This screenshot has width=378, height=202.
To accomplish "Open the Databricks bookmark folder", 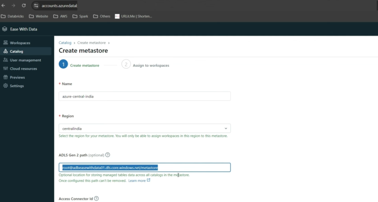I will pos(12,16).
